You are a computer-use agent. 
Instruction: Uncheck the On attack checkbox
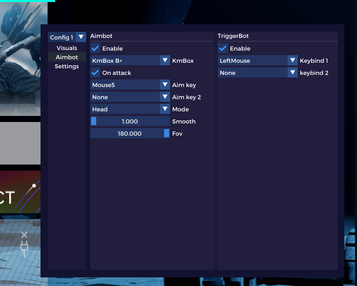click(x=95, y=73)
